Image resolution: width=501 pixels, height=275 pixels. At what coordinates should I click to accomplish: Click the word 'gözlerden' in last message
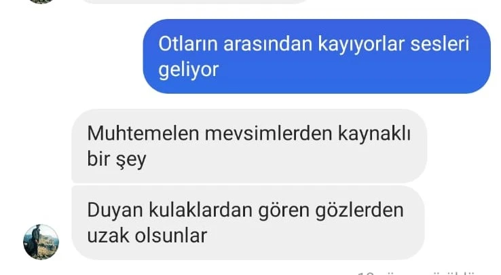point(359,210)
